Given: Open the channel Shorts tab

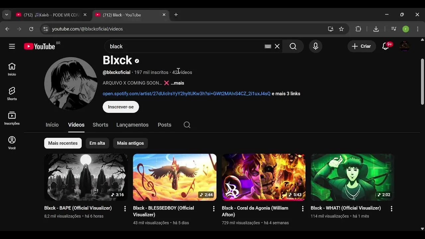Looking at the screenshot, I should coord(100,125).
